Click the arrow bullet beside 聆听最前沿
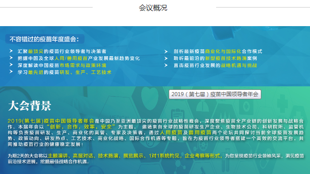Image resolution: width=310 pixels, height=174 pixels. point(166,58)
